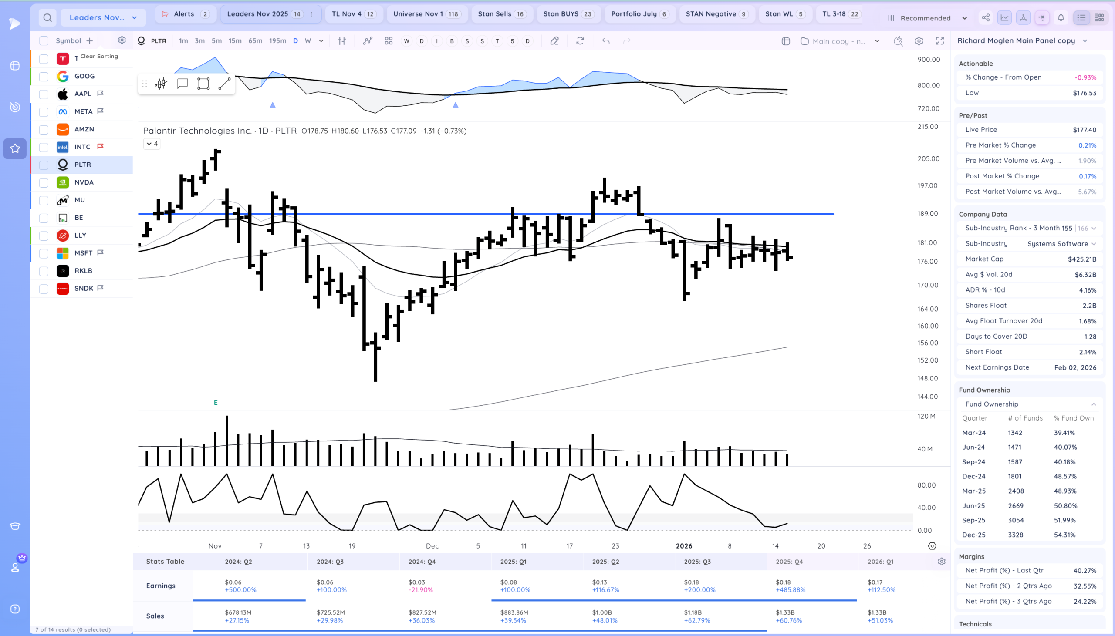The width and height of the screenshot is (1115, 636).
Task: Check the NVDA symbol checkbox
Action: [44, 182]
